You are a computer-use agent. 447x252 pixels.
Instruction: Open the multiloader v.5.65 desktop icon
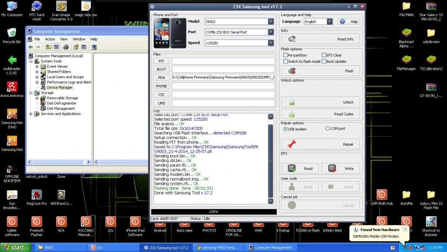(x=12, y=60)
